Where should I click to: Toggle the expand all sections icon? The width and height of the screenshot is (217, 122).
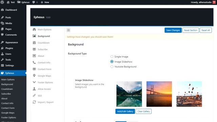click(x=68, y=30)
